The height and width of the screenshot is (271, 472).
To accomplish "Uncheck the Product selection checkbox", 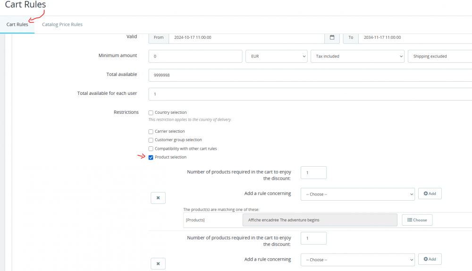I will 151,157.
